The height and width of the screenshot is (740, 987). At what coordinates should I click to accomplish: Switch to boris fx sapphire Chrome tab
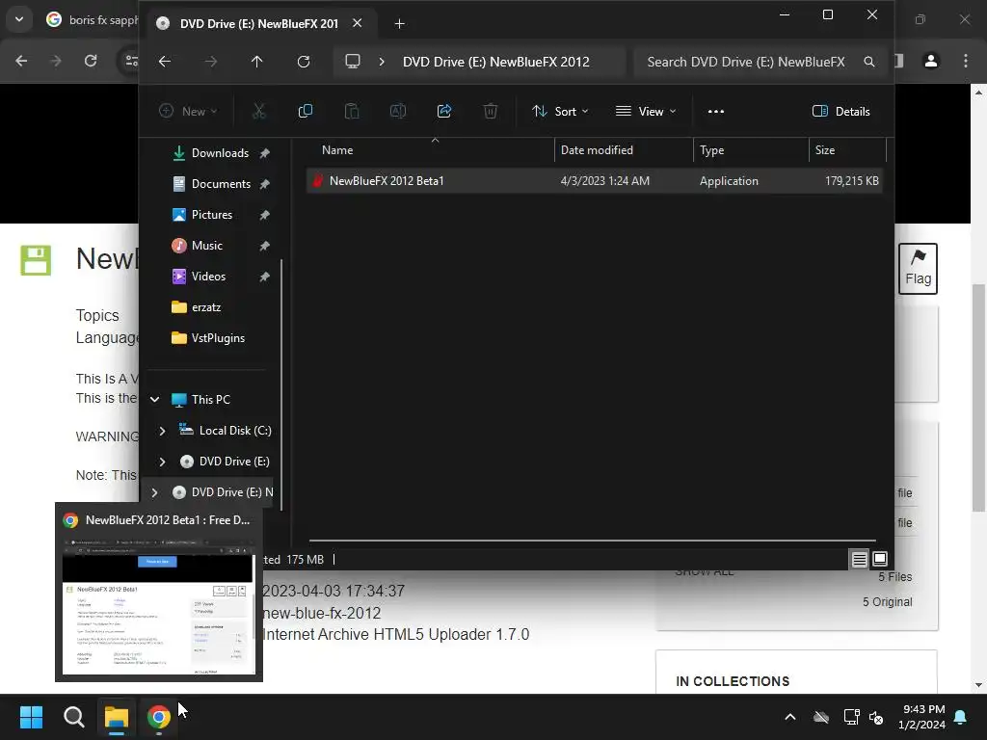(92, 20)
